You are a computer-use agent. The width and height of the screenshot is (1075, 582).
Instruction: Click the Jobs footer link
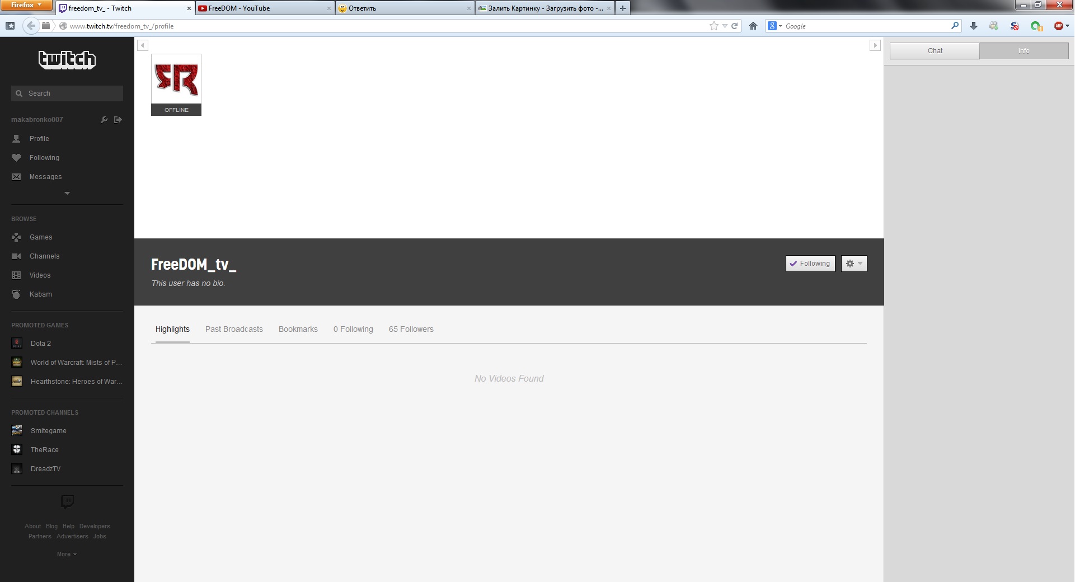tap(100, 536)
